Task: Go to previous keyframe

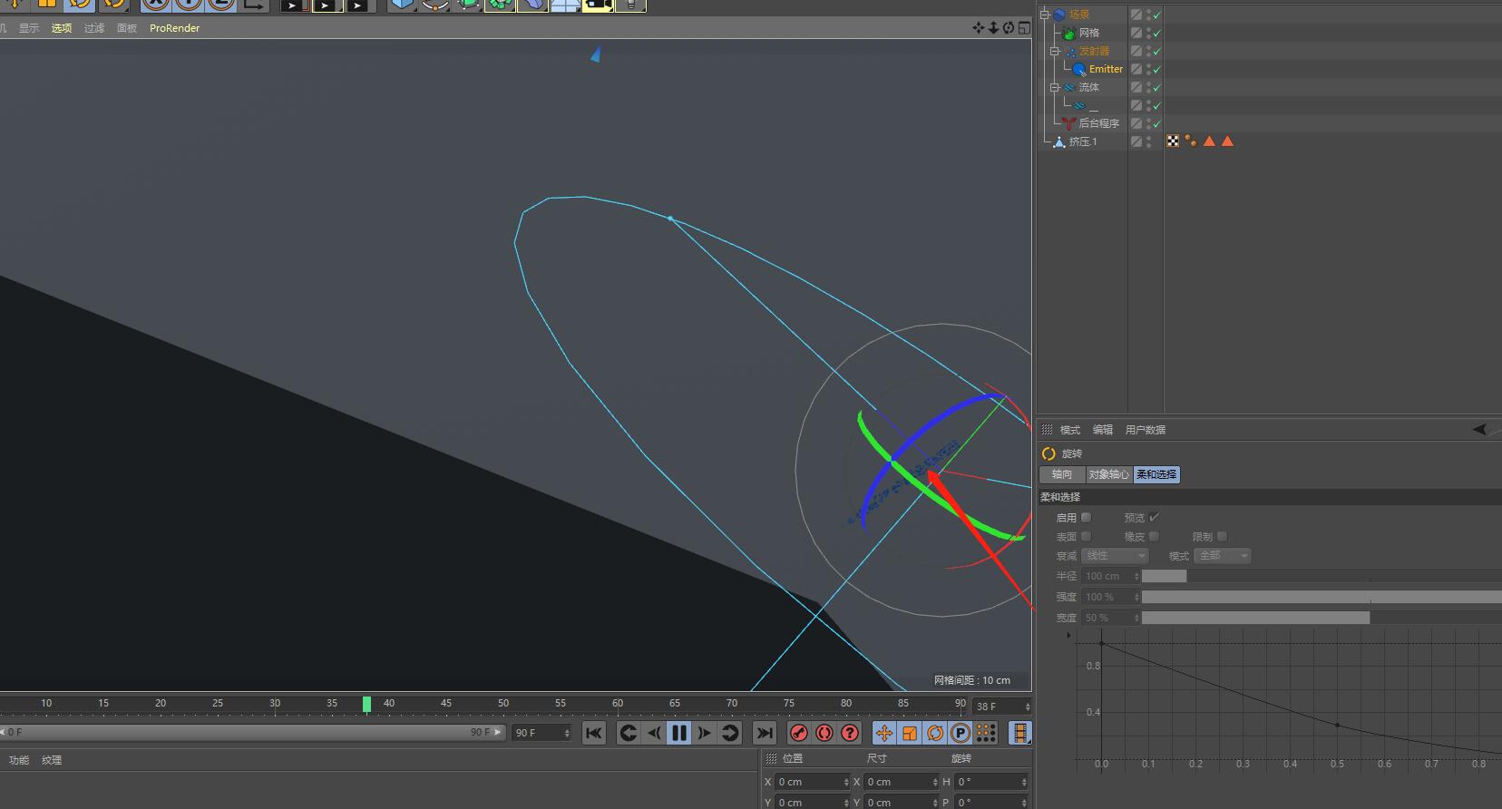Action: click(x=628, y=733)
